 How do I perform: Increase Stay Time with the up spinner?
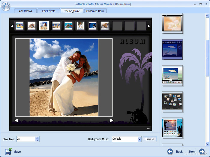(x=37, y=138)
